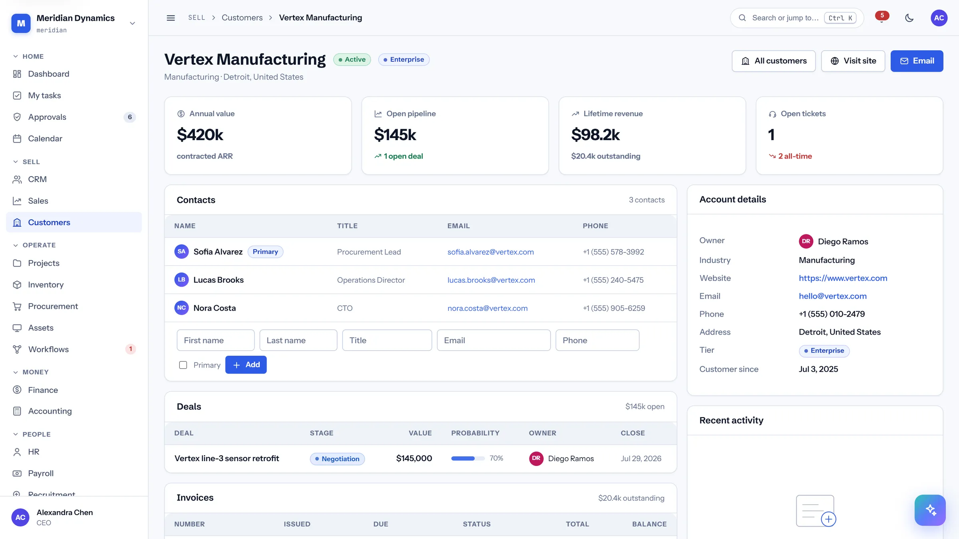Click the Open pipeline chart icon

[378, 114]
